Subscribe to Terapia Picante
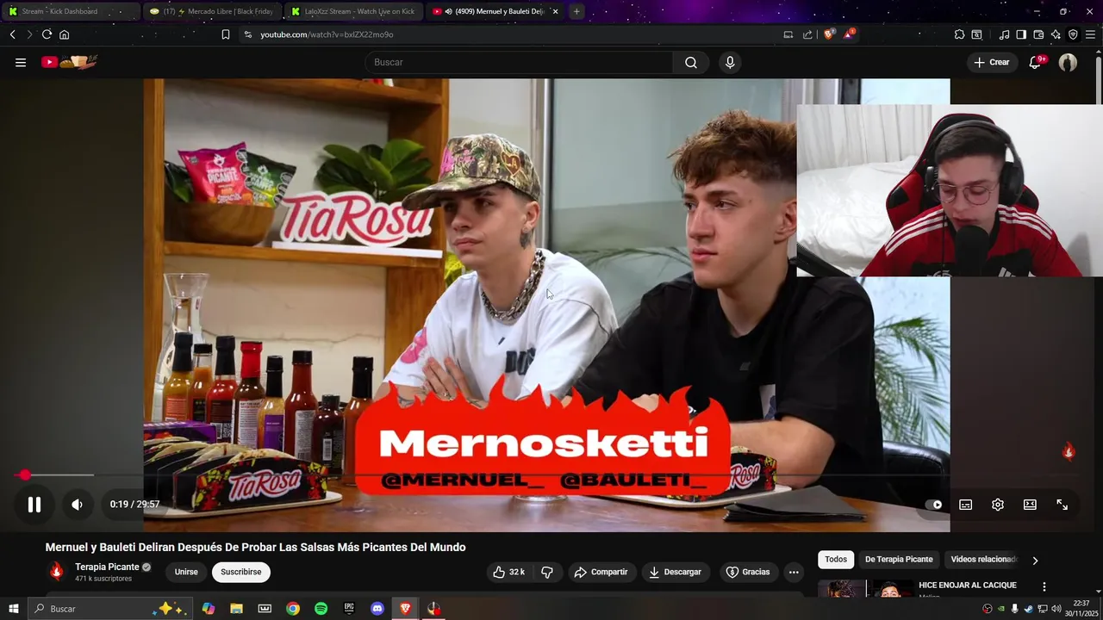This screenshot has height=620, width=1103. tap(241, 572)
